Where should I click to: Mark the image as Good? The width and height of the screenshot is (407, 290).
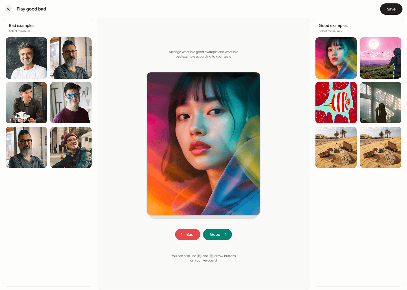217,234
